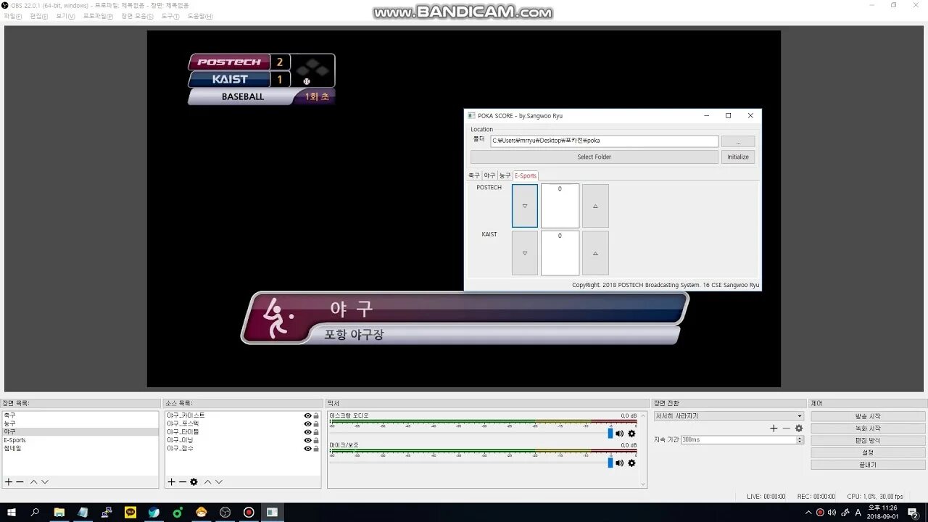Open KakaoTalk from the taskbar
The height and width of the screenshot is (522, 928).
coord(130,512)
